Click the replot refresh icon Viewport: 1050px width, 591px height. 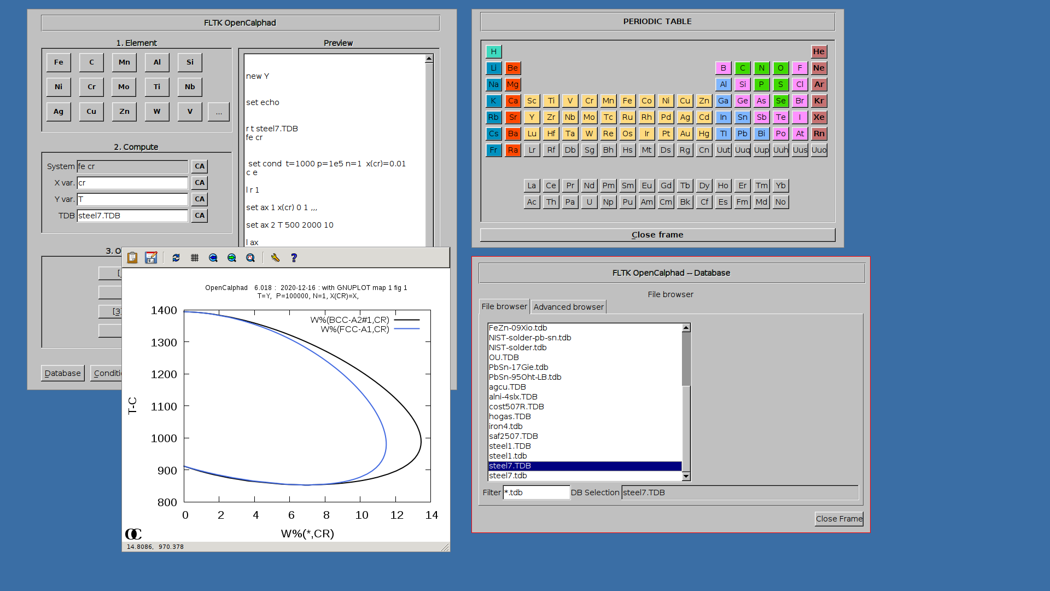tap(176, 258)
